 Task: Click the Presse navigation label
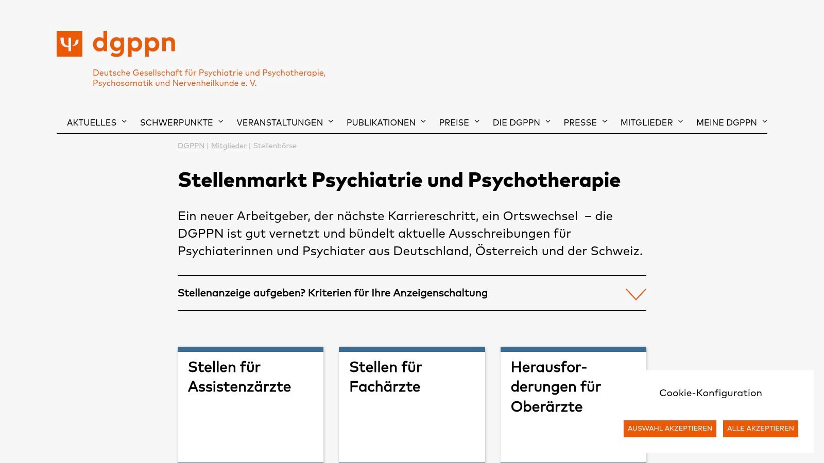click(x=580, y=122)
